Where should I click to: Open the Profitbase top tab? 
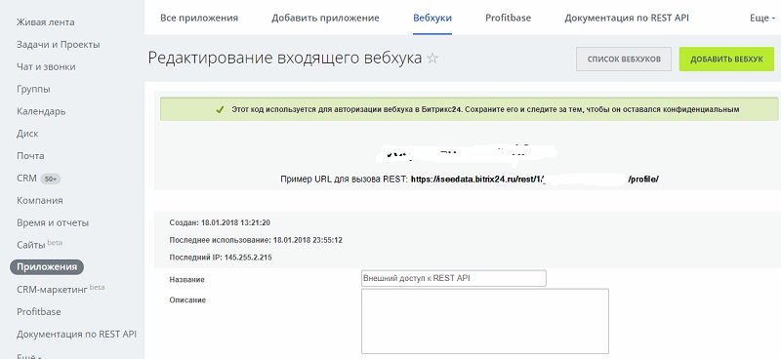(508, 18)
